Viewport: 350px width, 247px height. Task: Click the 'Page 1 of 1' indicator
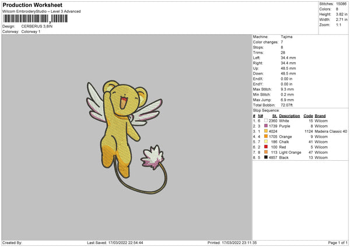point(338,242)
